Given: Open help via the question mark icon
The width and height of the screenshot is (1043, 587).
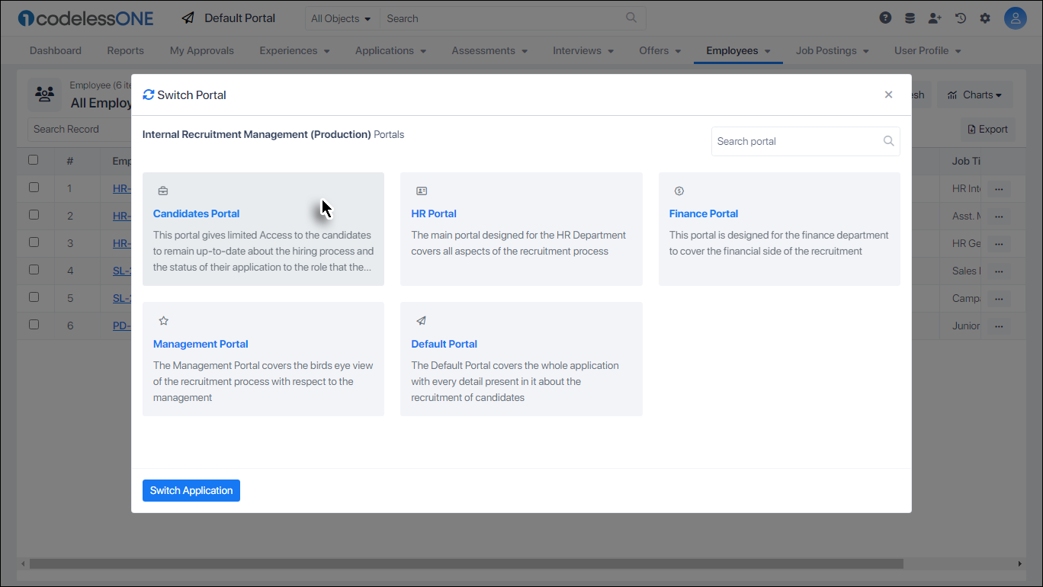Looking at the screenshot, I should pos(885,18).
